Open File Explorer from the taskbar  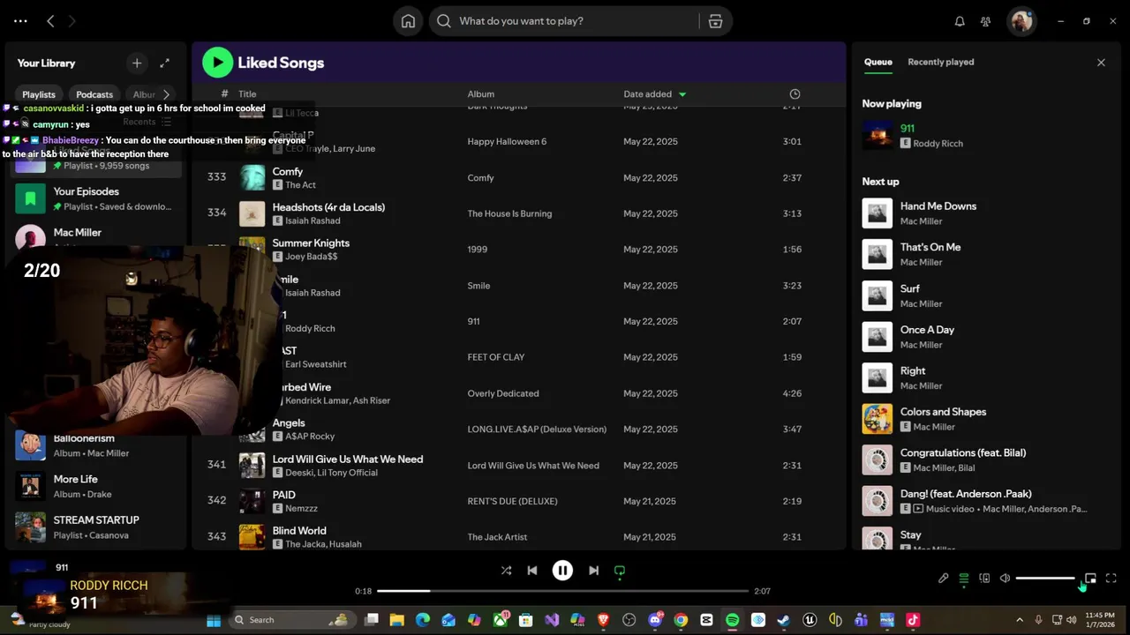pos(397,620)
